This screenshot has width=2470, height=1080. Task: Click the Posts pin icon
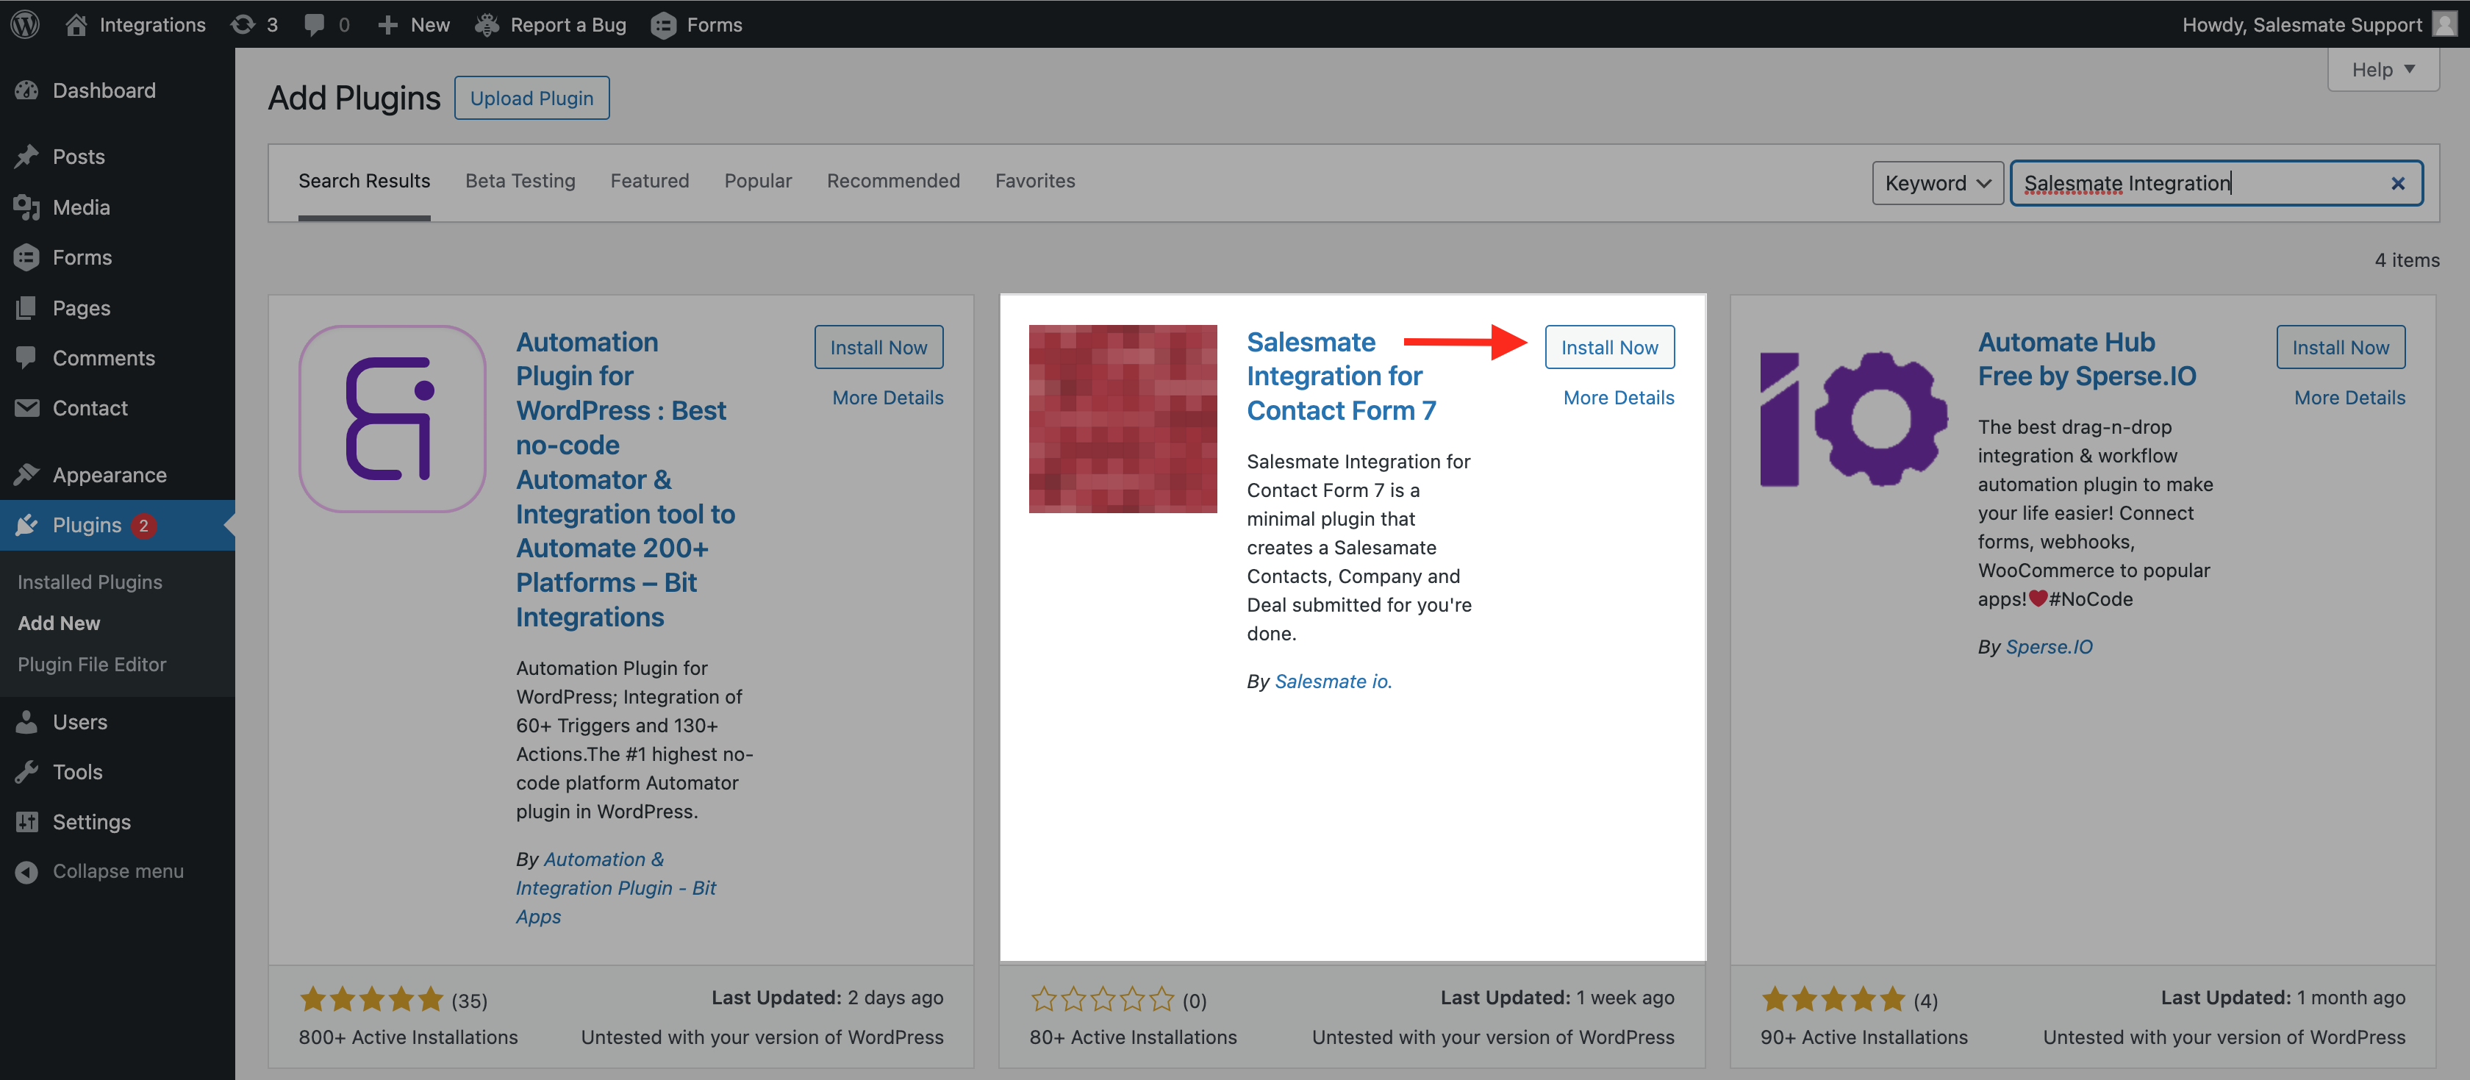(27, 157)
